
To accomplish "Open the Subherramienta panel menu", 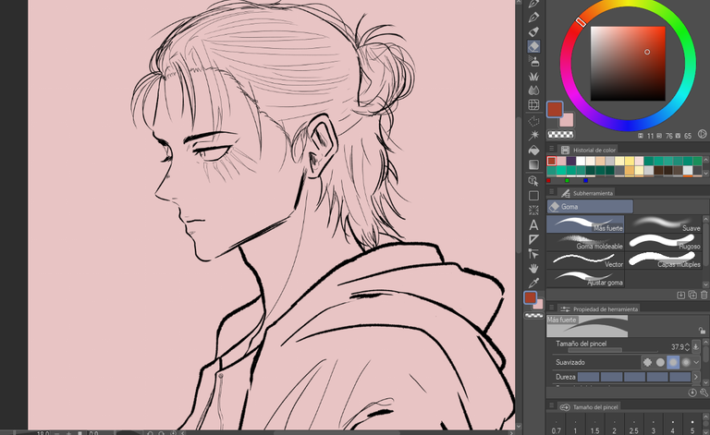I will [552, 193].
